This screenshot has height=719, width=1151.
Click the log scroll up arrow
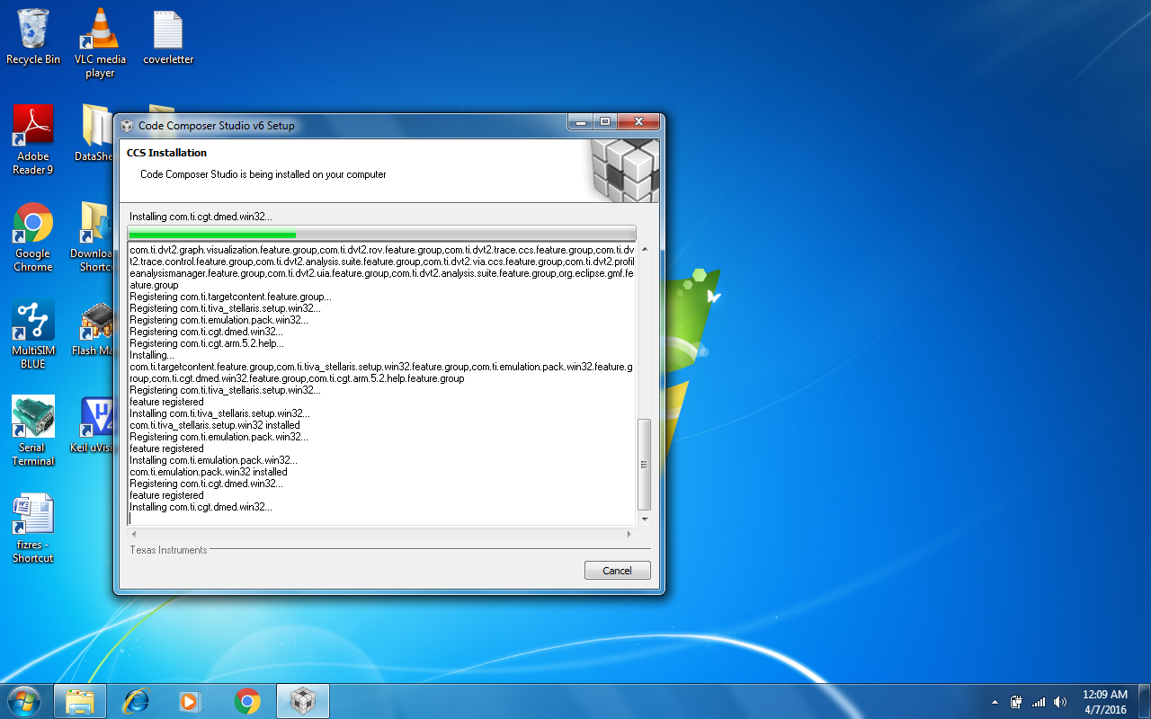click(x=644, y=249)
